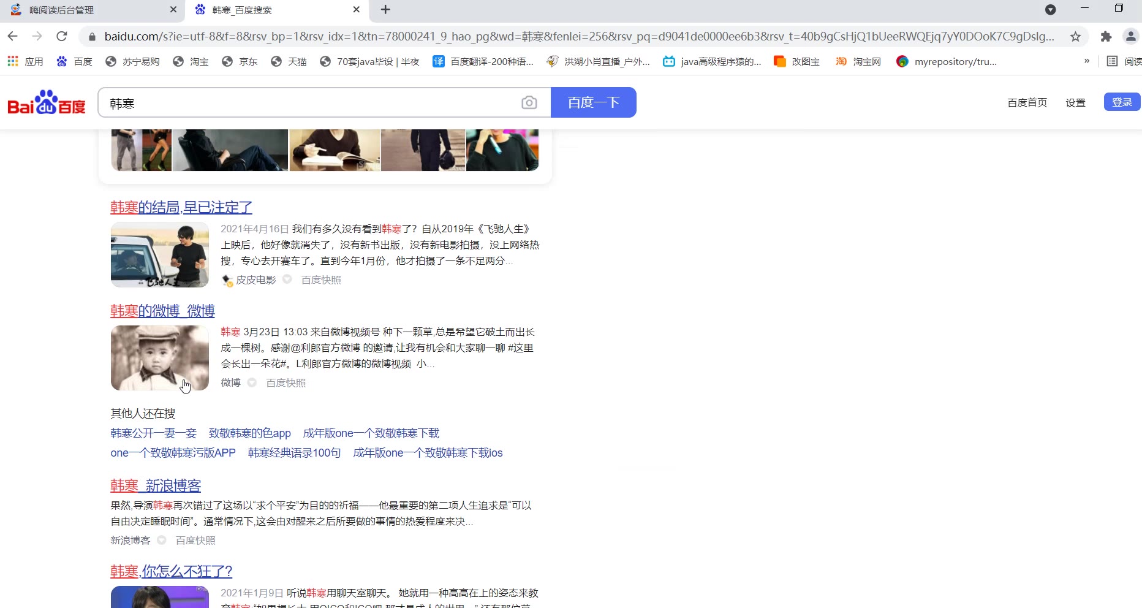This screenshot has height=608, width=1142.
Task: Open result 韩寒的微博_微博
Action: click(162, 311)
